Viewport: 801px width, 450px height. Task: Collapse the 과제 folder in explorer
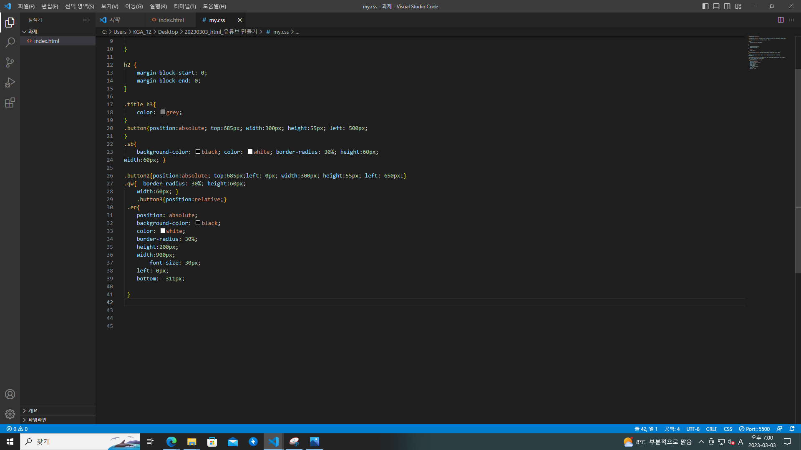click(33, 32)
